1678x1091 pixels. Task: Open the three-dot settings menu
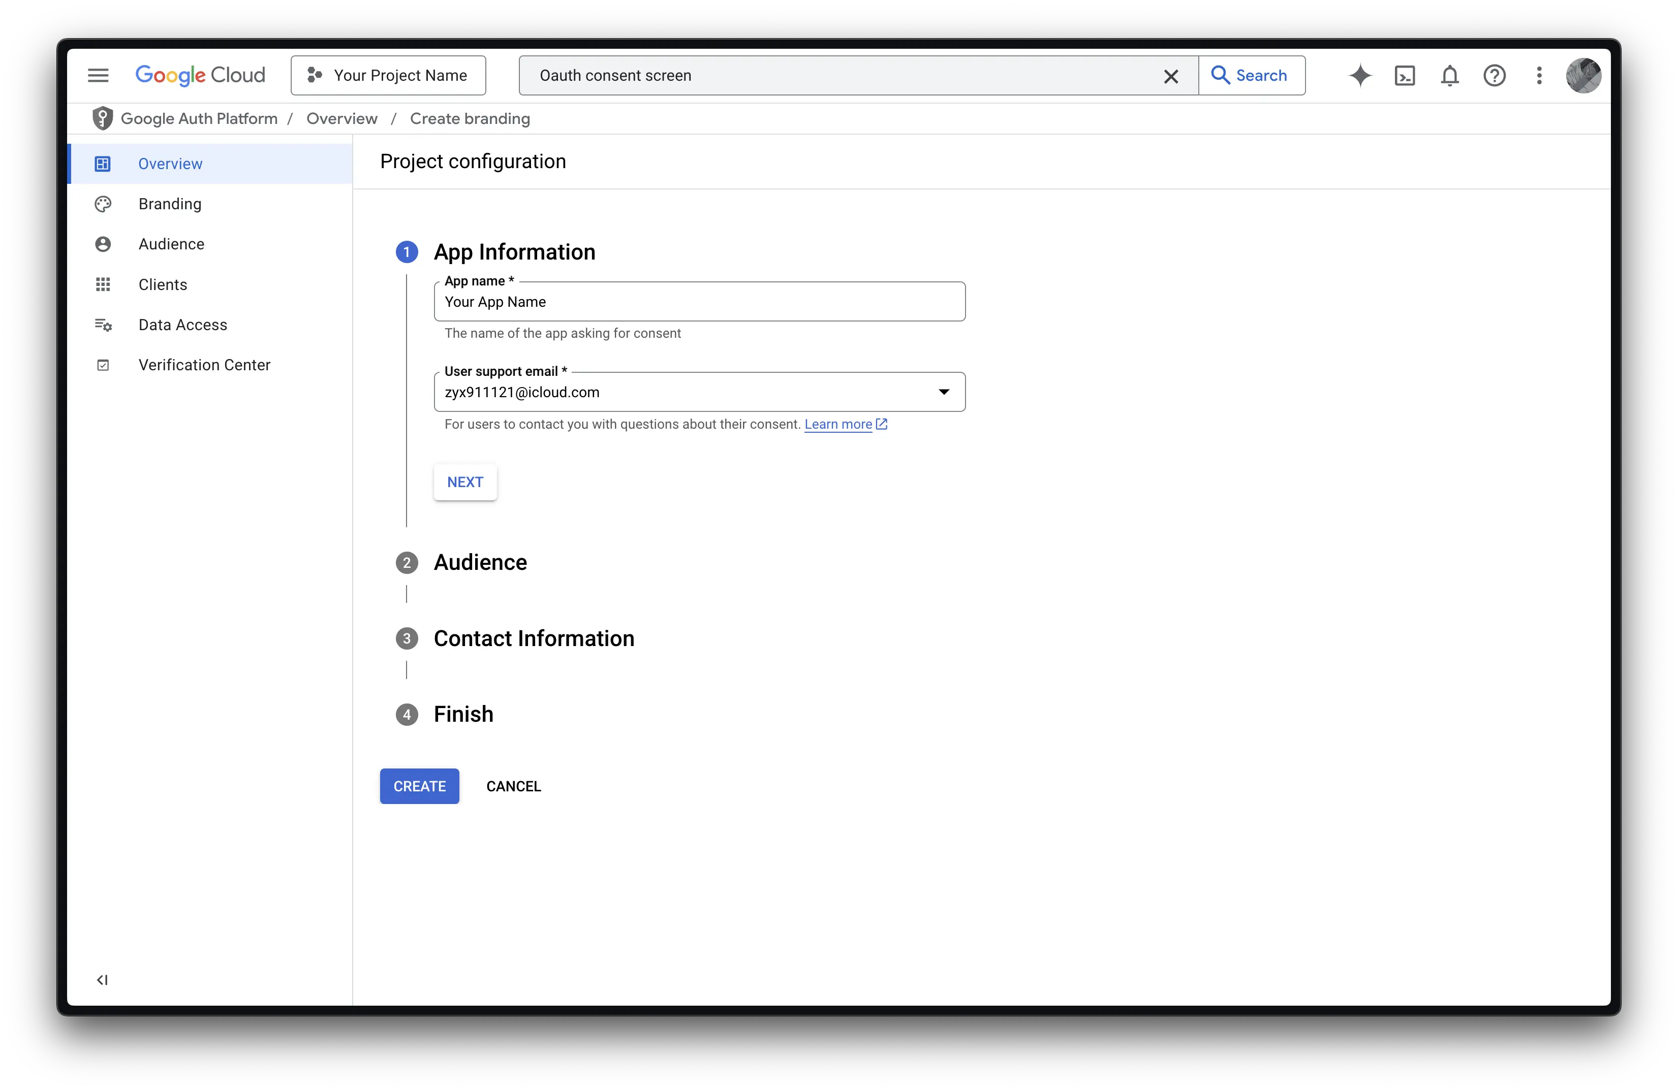pos(1539,75)
